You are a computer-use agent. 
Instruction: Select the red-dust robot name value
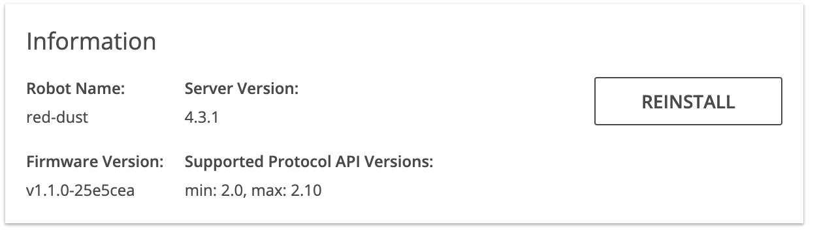click(57, 117)
